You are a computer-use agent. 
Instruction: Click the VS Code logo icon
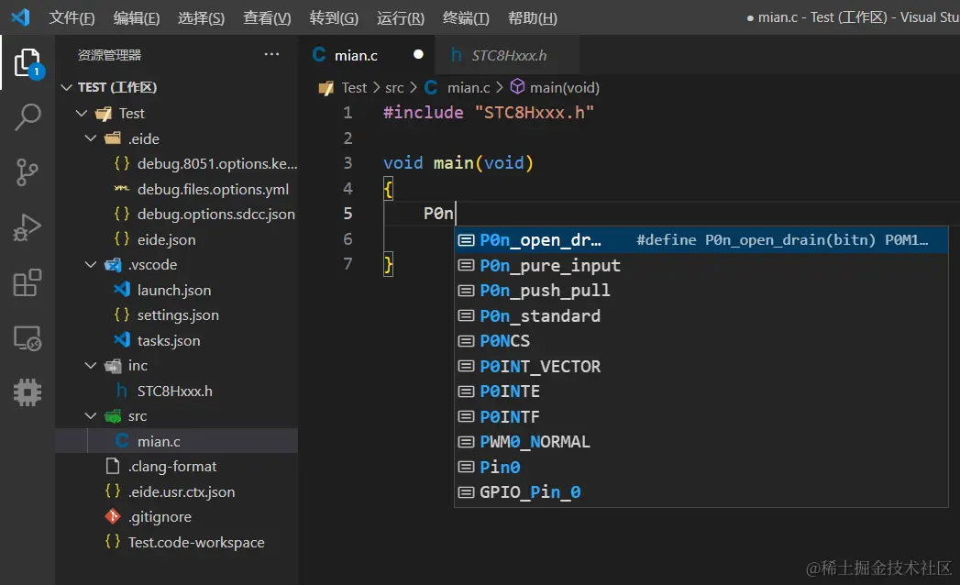coord(20,17)
